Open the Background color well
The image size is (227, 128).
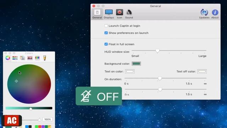(136, 64)
